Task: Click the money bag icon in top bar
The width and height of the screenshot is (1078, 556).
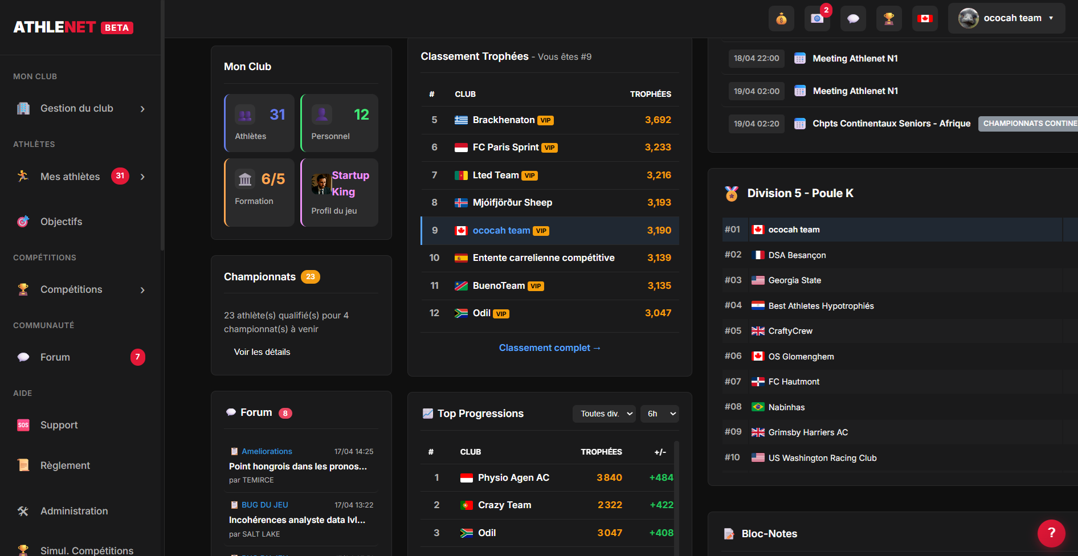Action: pyautogui.click(x=781, y=18)
